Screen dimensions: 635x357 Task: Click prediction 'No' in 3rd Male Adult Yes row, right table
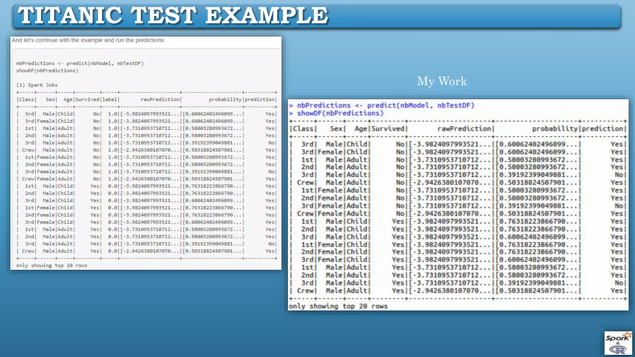coord(619,283)
